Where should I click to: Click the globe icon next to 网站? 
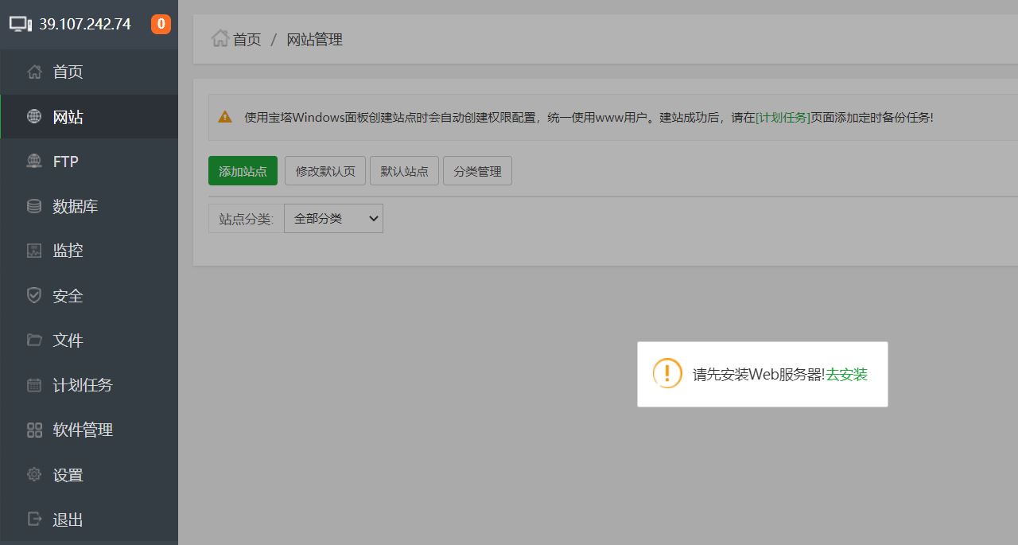coord(34,117)
